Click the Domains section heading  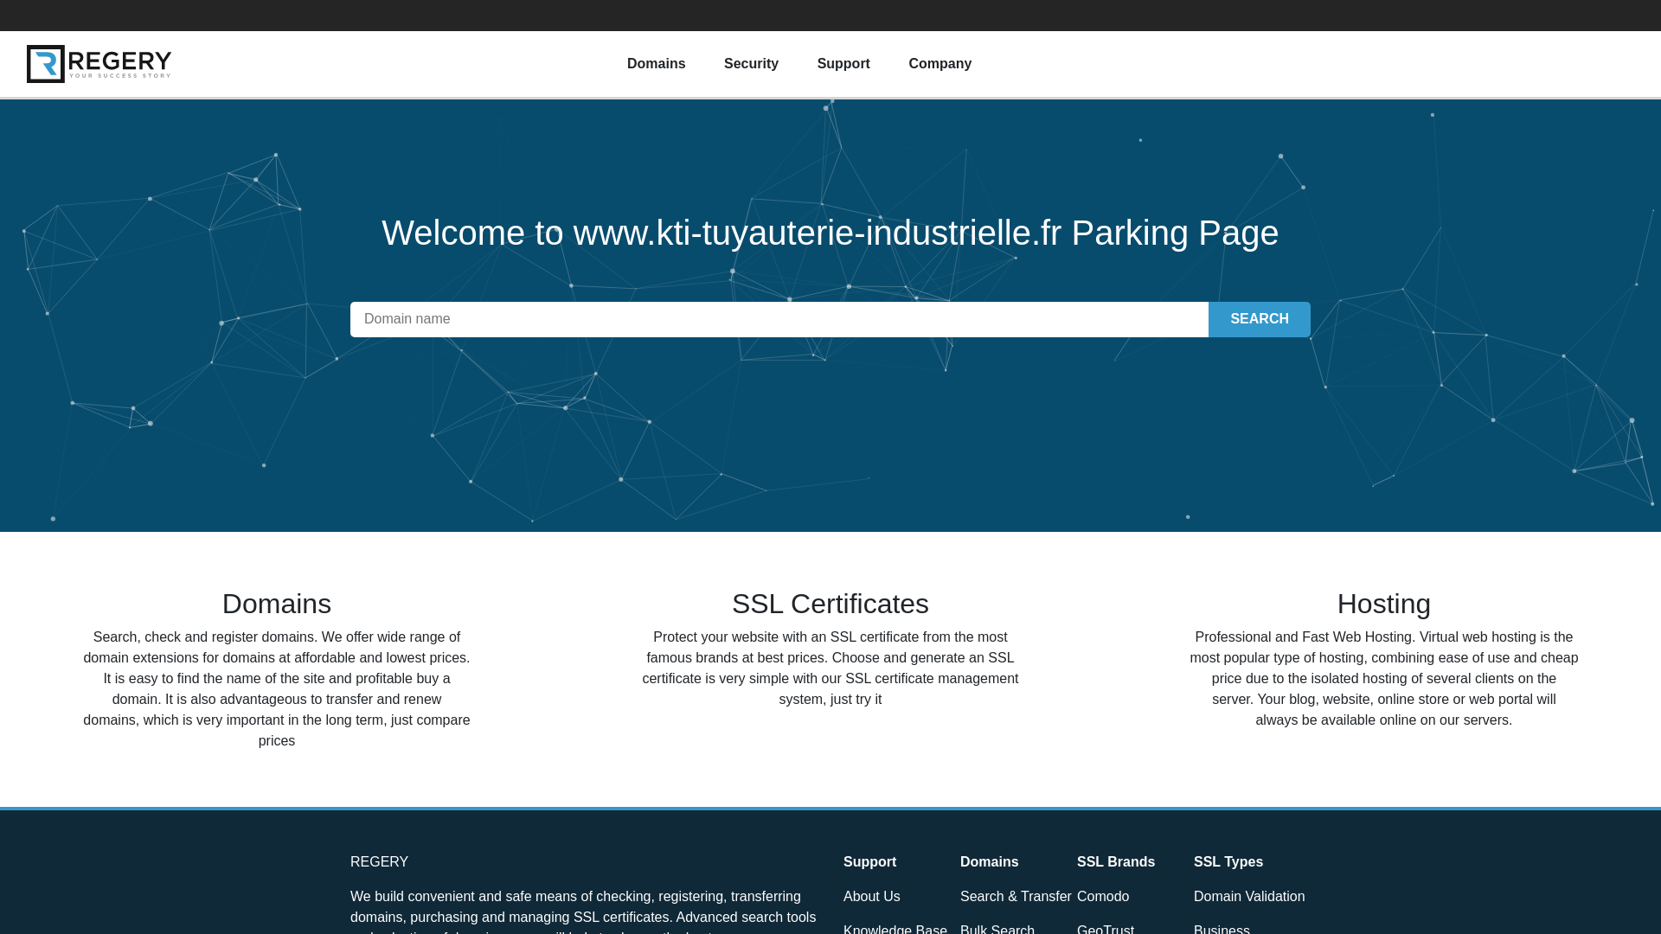[x=277, y=604]
